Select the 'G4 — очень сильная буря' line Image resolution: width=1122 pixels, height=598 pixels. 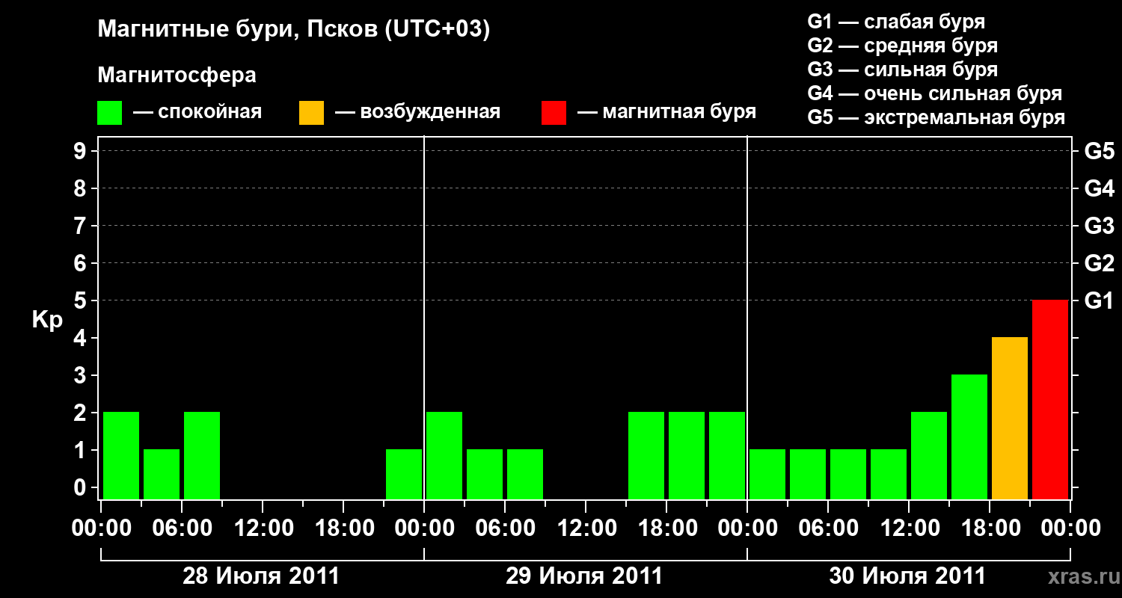click(x=935, y=93)
